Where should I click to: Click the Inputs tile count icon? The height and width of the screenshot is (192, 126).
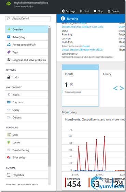(x=71, y=85)
